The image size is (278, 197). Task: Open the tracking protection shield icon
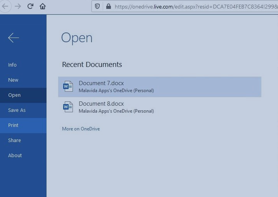[x=97, y=7]
